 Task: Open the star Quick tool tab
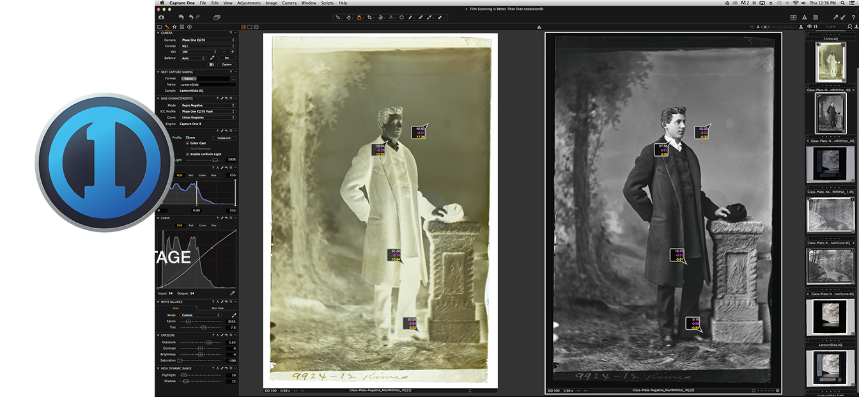click(x=174, y=27)
